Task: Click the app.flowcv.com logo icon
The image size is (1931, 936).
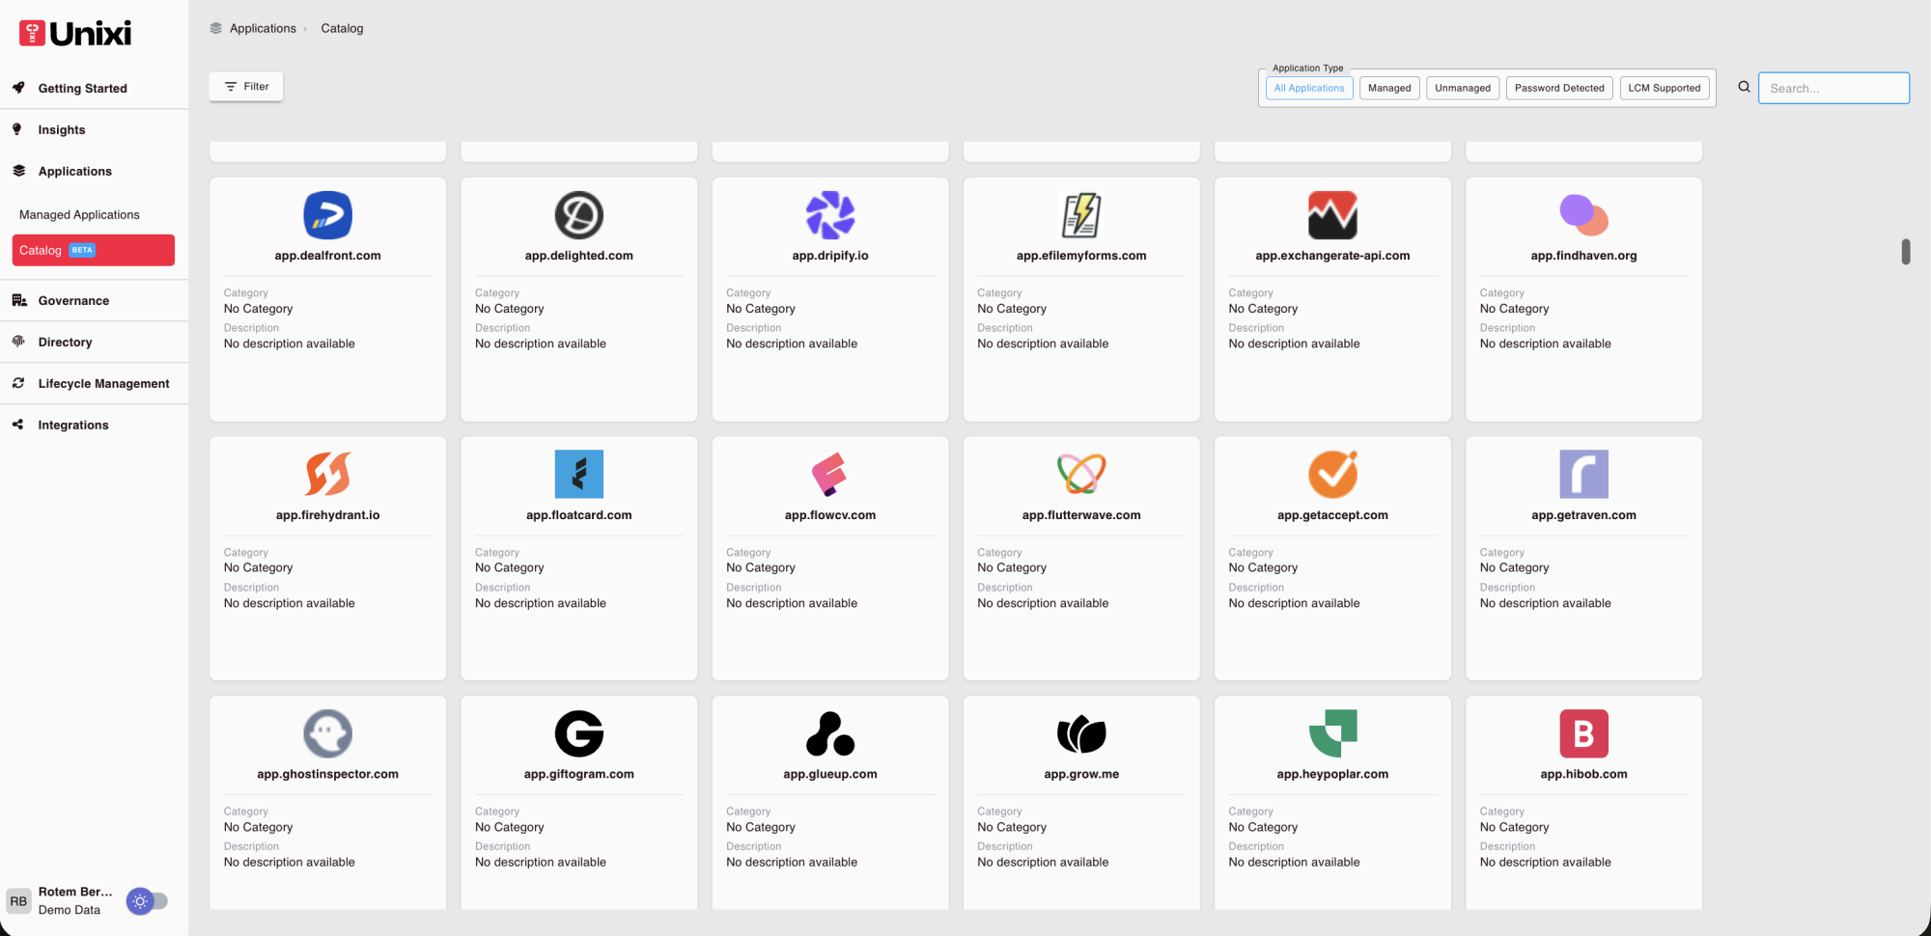Action: (x=830, y=474)
